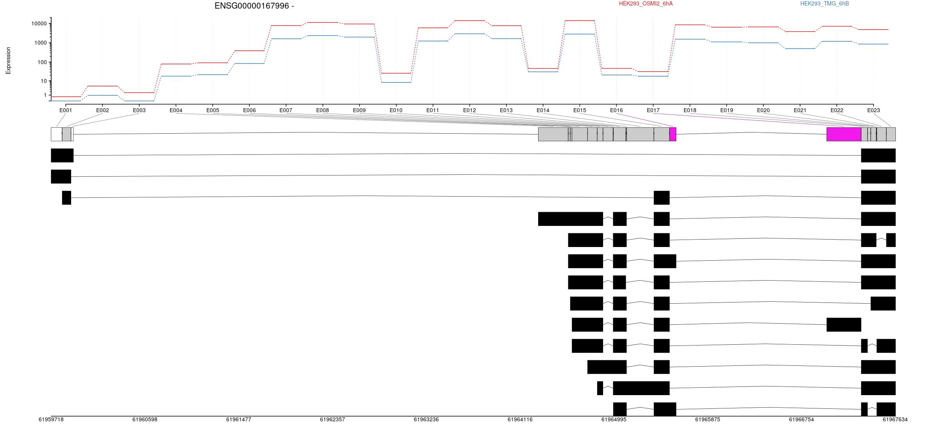
Task: Select the HEK293_TMG_6hB legend label
Action: (x=824, y=4)
